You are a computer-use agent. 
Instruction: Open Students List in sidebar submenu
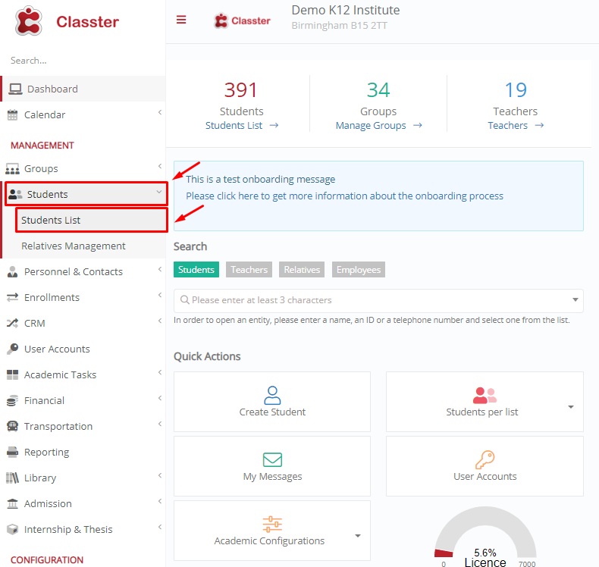(x=92, y=220)
